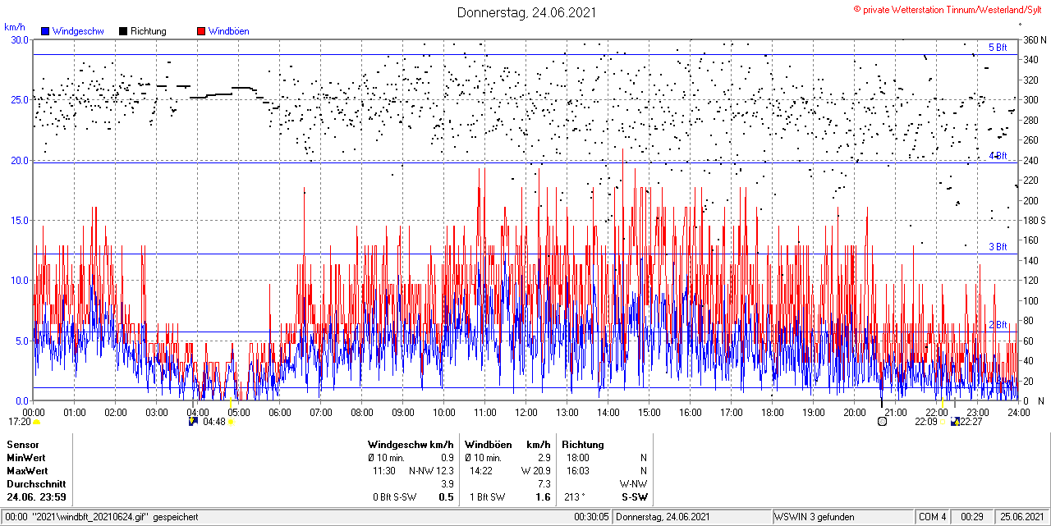Click the 25.06.2021 status bar date

pyautogui.click(x=1021, y=517)
